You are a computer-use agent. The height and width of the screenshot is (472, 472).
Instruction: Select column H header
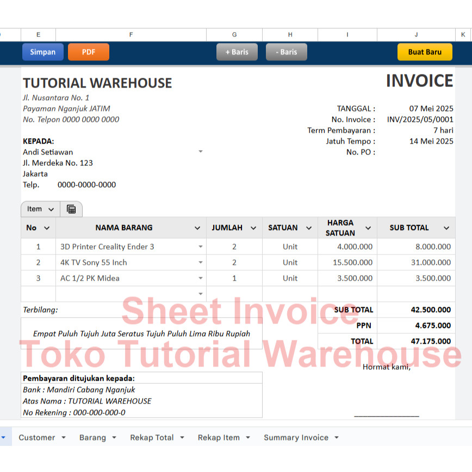[290, 35]
